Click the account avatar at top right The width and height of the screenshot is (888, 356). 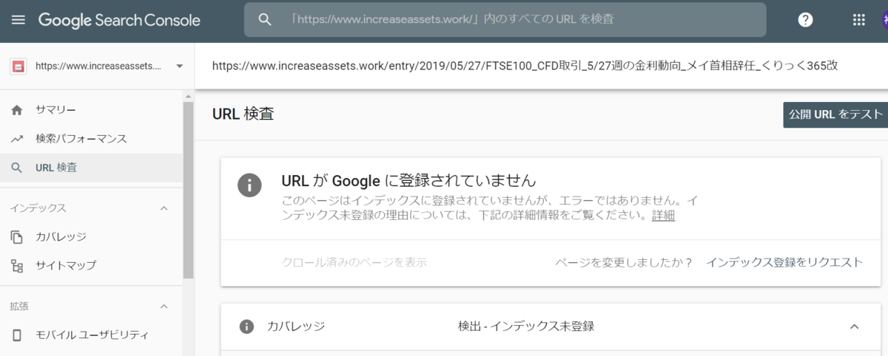884,20
